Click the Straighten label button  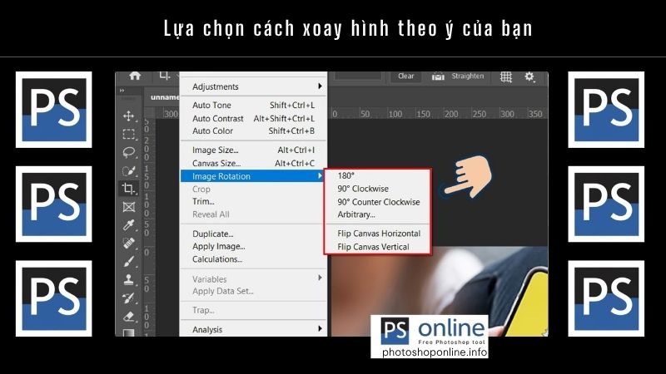pos(468,76)
